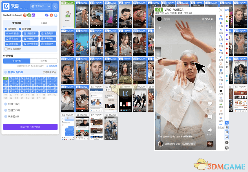Viewport: 248px width, 172px height.
Task: Click the APK install icon
Action: click(221, 104)
